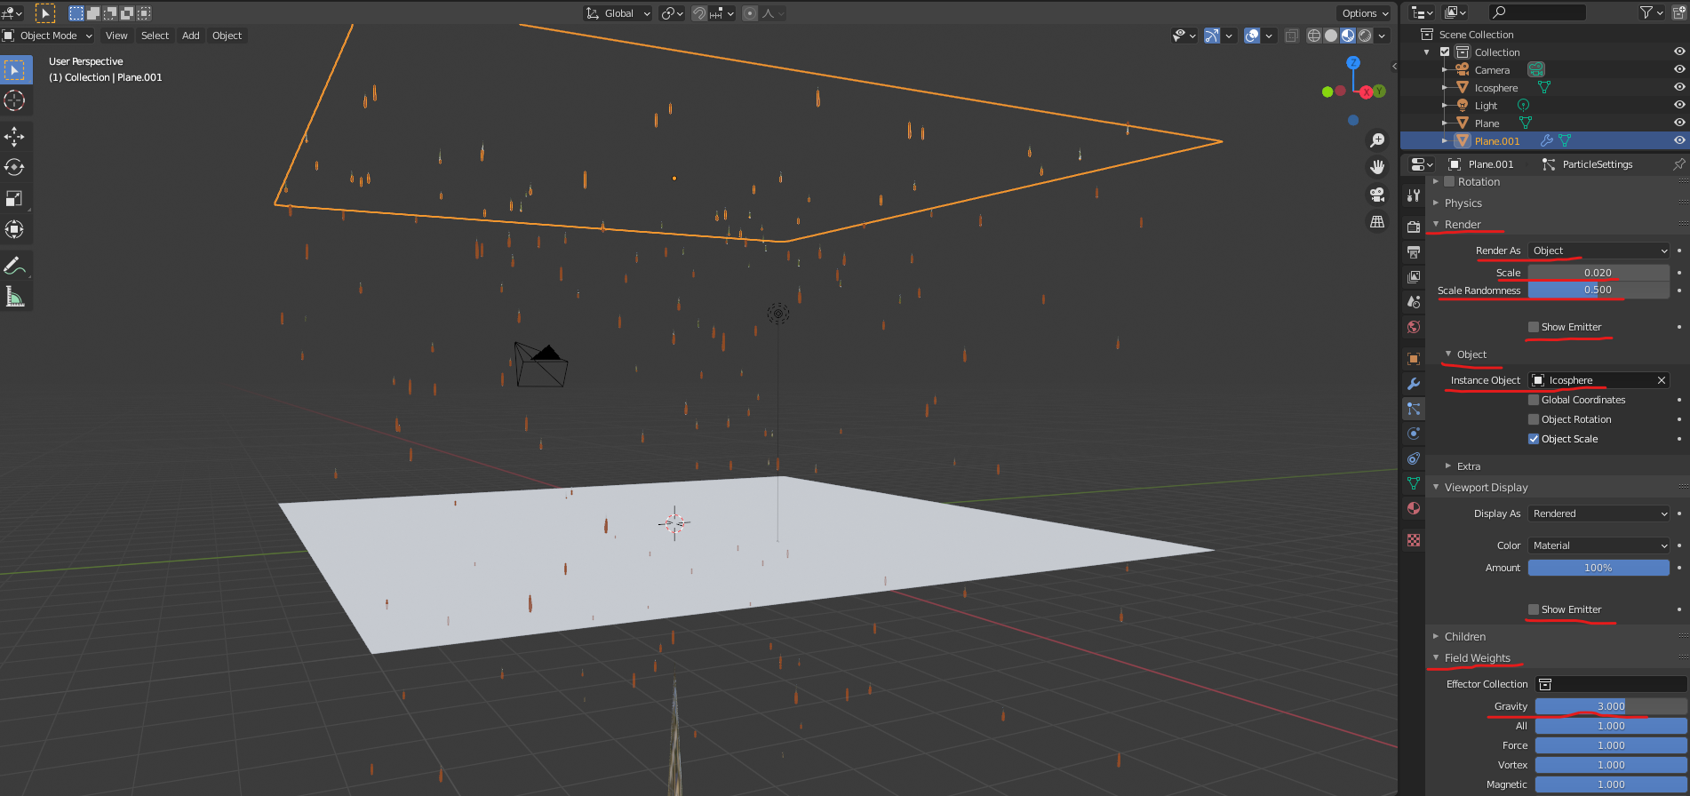Open the Object properties tab
This screenshot has height=796, width=1690.
click(1414, 359)
